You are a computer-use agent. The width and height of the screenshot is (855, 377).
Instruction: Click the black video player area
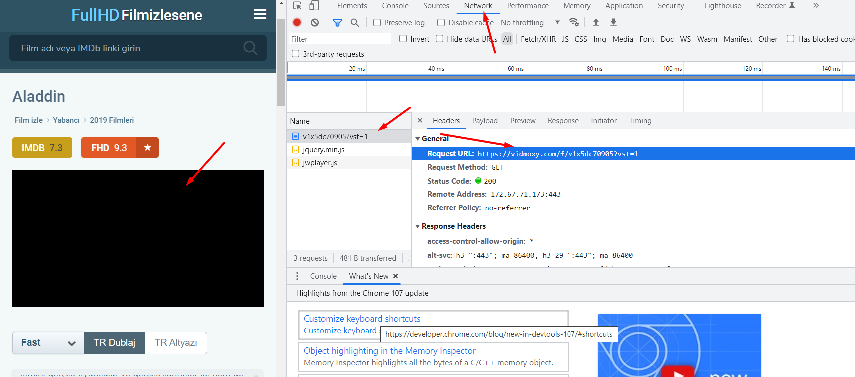138,238
